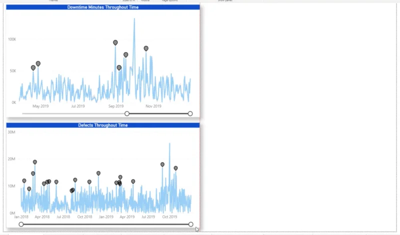Grab the right zoom slider handle under Downtime chart
Viewport: 400px width, 235px height.
pyautogui.click(x=190, y=113)
